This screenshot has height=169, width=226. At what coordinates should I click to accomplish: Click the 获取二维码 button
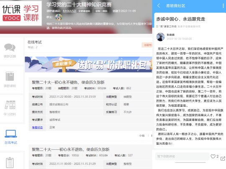pos(101,11)
